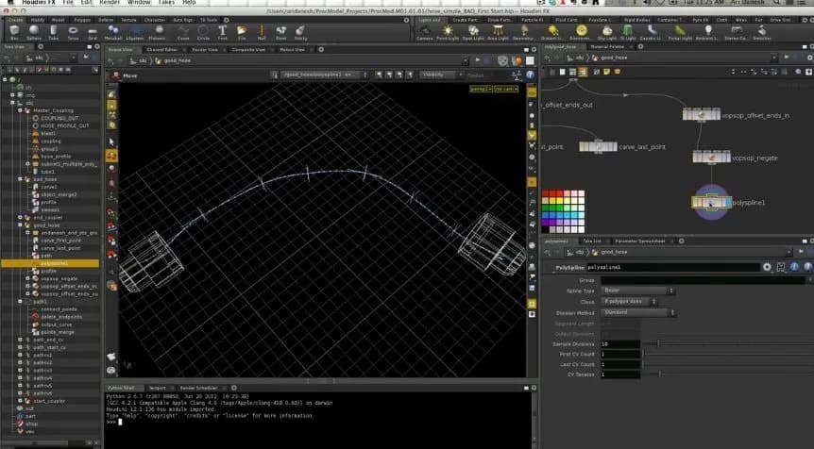The height and width of the screenshot is (449, 814).
Task: Add a Portal Light from shelf
Action: tap(680, 32)
